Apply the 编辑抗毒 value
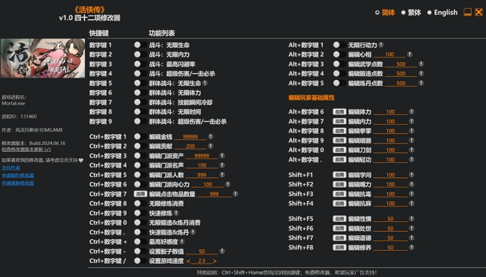 pos(339,194)
